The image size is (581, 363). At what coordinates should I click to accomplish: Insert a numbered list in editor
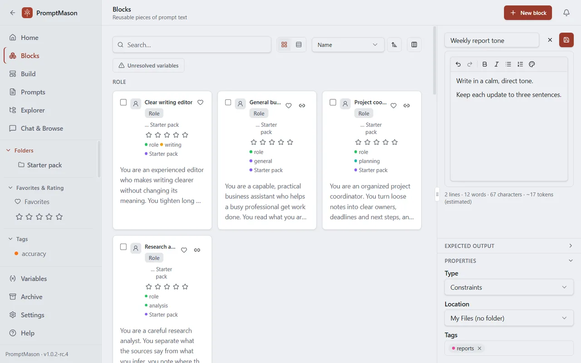[520, 64]
